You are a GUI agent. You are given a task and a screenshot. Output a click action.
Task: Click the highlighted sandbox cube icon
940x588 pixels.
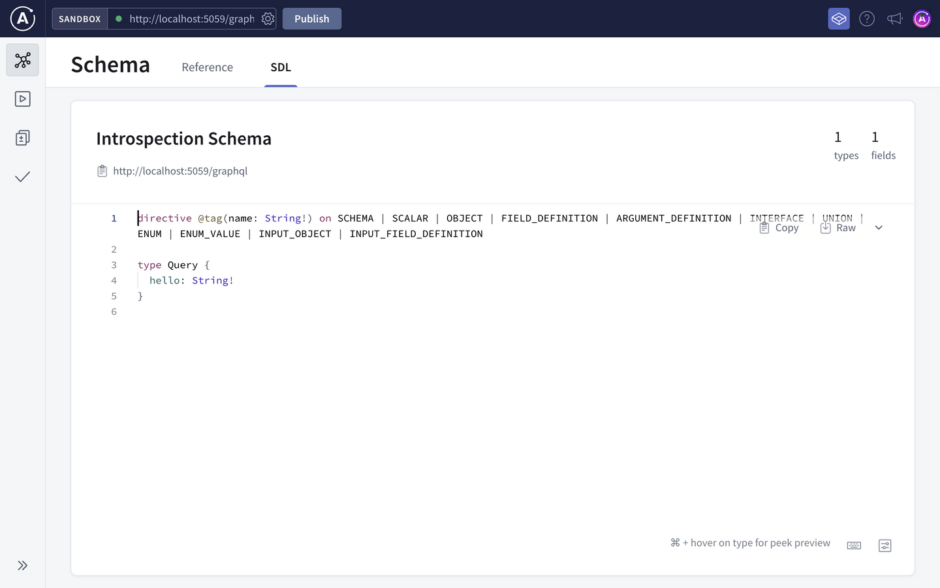click(838, 19)
